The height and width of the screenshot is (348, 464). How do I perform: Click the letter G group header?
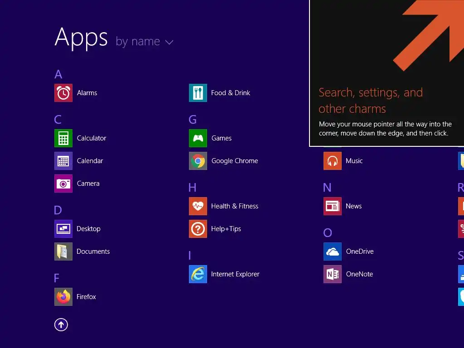click(193, 120)
